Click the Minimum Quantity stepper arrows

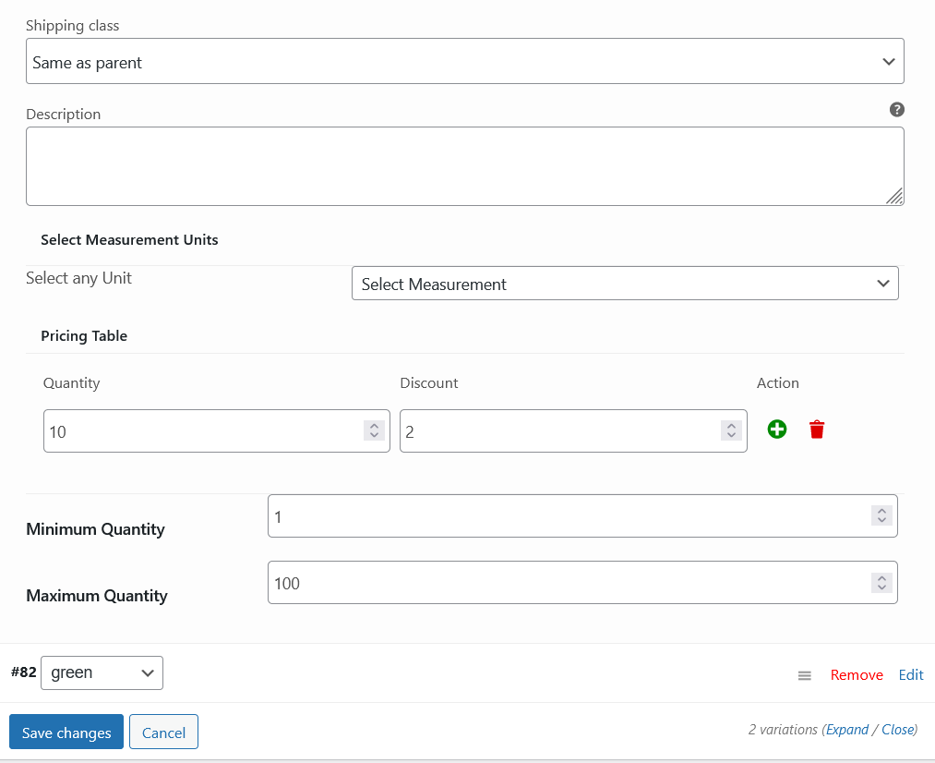881,516
